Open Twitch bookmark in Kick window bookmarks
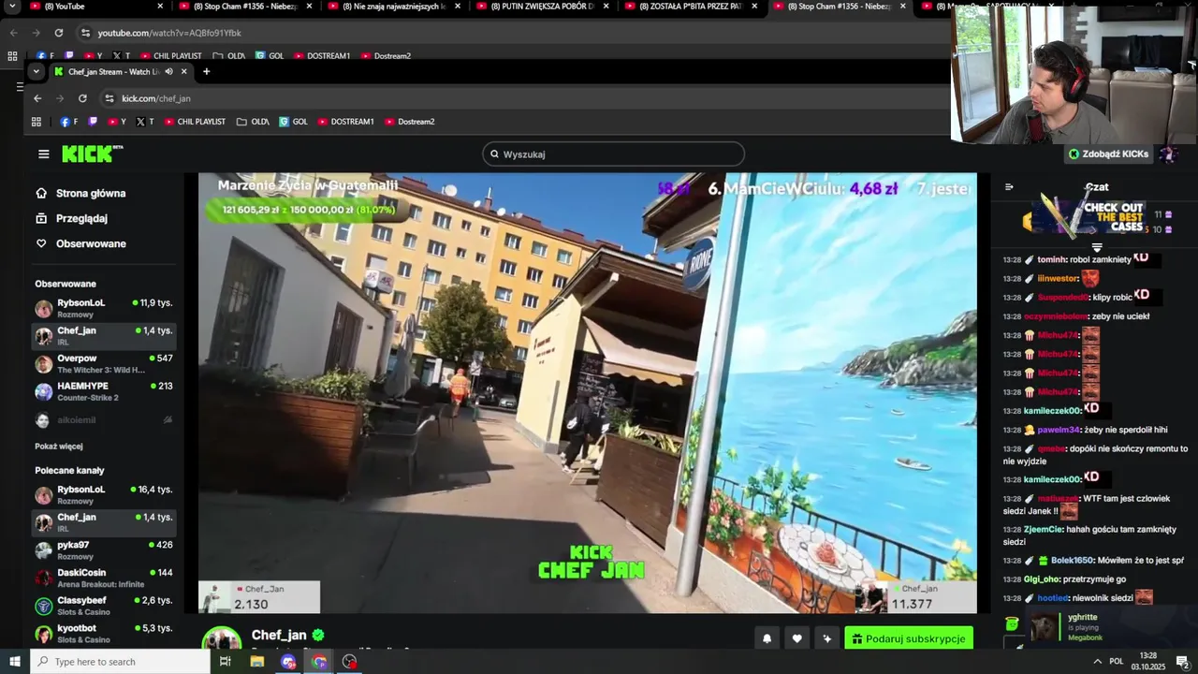Viewport: 1198px width, 674px height. [x=93, y=122]
